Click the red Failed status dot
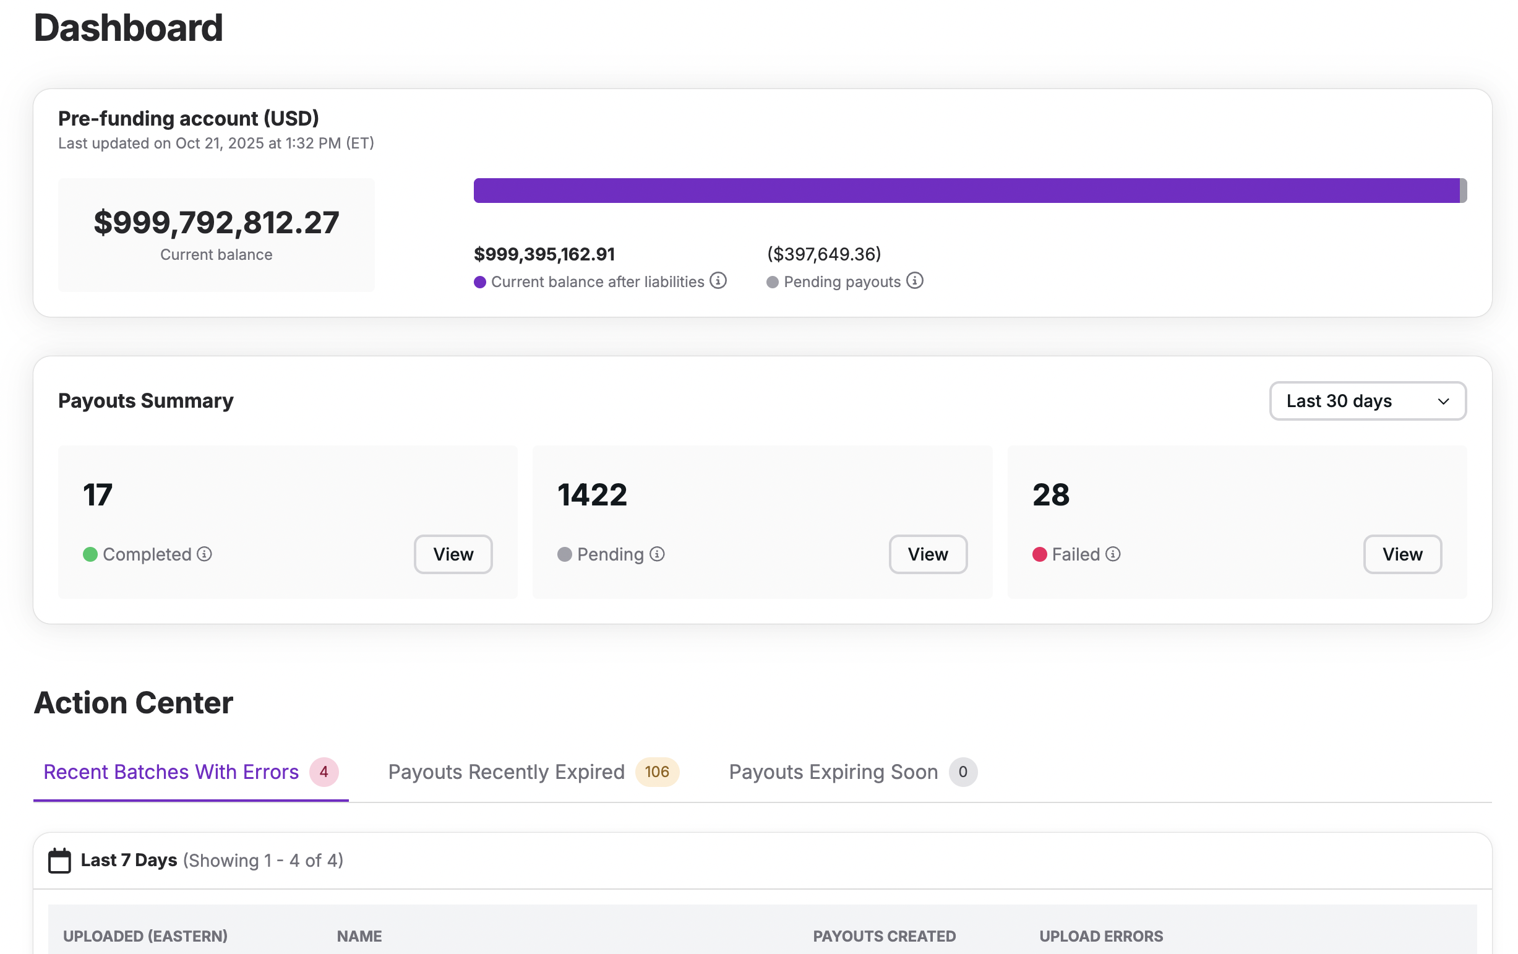Screen dimensions: 1518x954 (1040, 554)
